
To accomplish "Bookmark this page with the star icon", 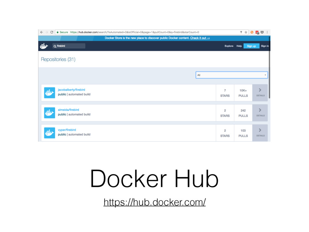I will 246,32.
